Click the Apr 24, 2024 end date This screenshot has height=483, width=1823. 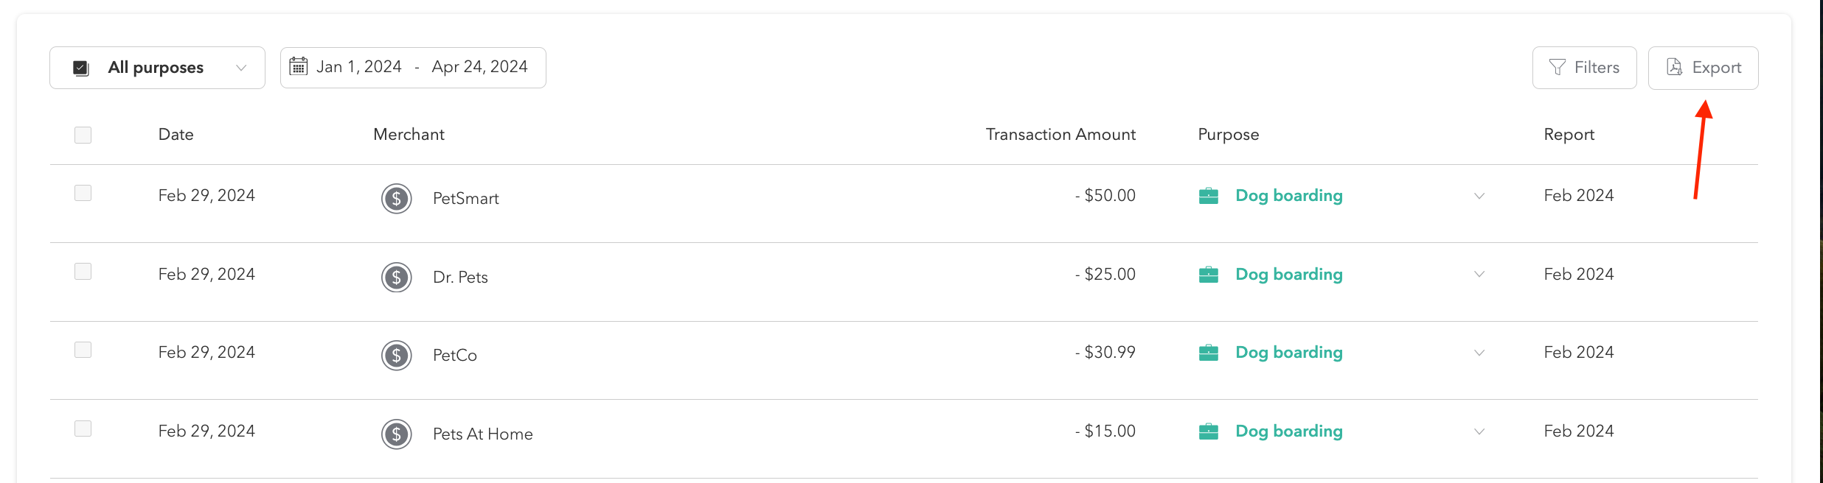(479, 67)
